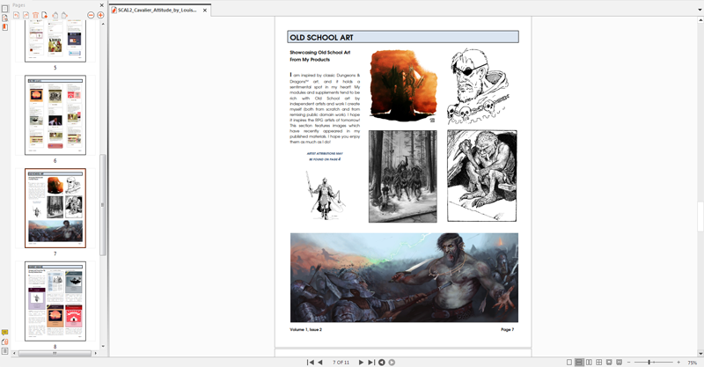Go to the first page
The width and height of the screenshot is (704, 367).
tap(310, 362)
